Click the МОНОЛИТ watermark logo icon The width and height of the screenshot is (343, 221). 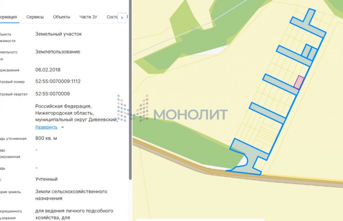(x=133, y=109)
